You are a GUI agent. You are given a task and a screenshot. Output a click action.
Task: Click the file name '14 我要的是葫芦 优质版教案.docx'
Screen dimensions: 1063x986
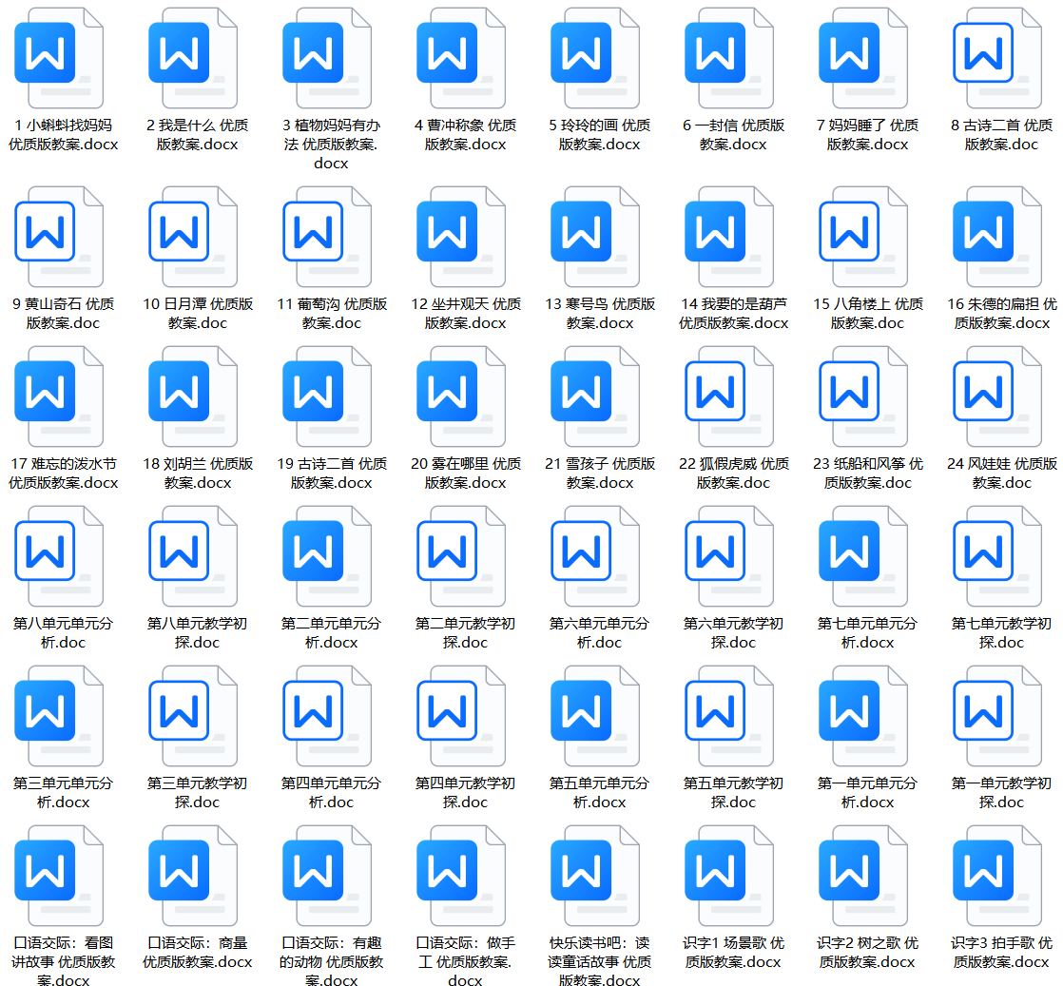733,314
